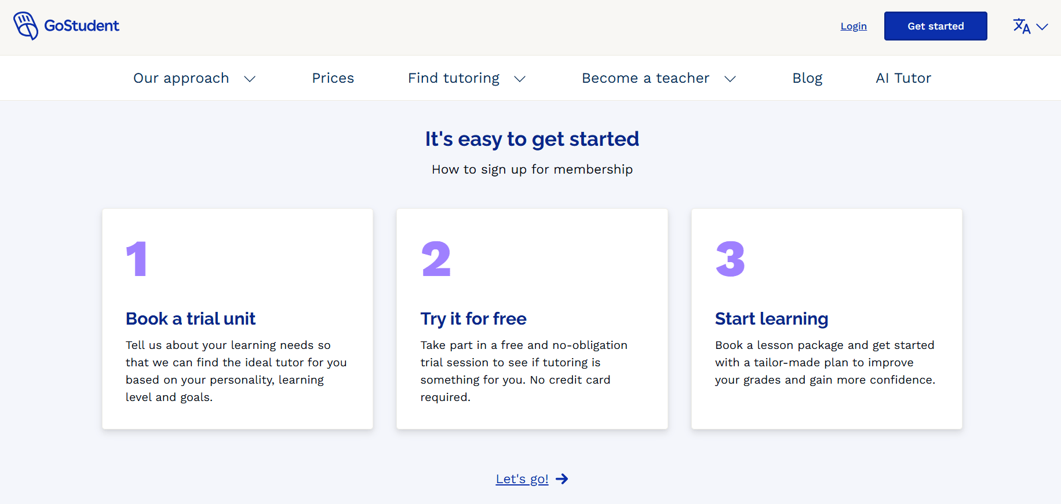
Task: Expand the Find tutoring chevron
Action: point(520,79)
